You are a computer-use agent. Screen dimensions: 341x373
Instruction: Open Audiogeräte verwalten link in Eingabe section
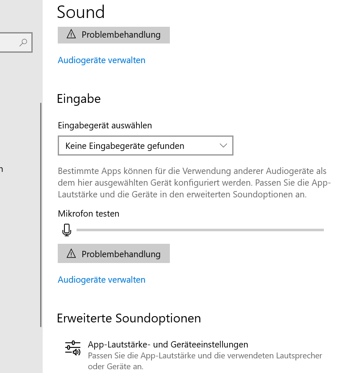(x=101, y=280)
